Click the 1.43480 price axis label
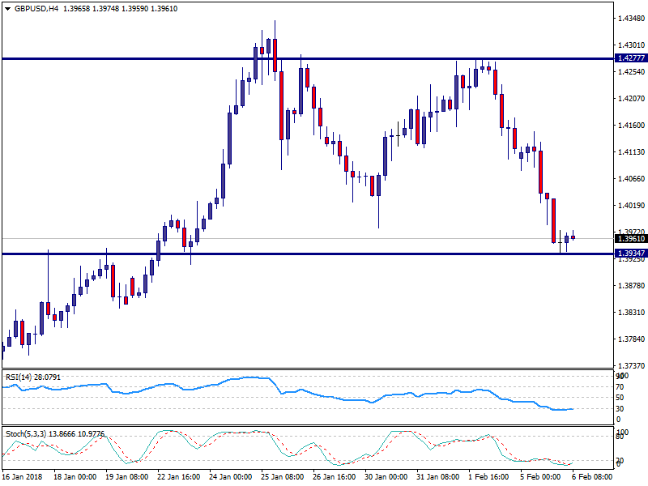648x486 pixels. pyautogui.click(x=631, y=19)
